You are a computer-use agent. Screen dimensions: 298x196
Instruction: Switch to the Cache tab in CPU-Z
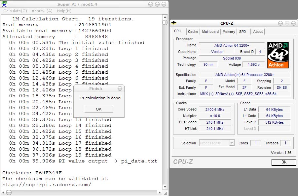[x=193, y=32]
